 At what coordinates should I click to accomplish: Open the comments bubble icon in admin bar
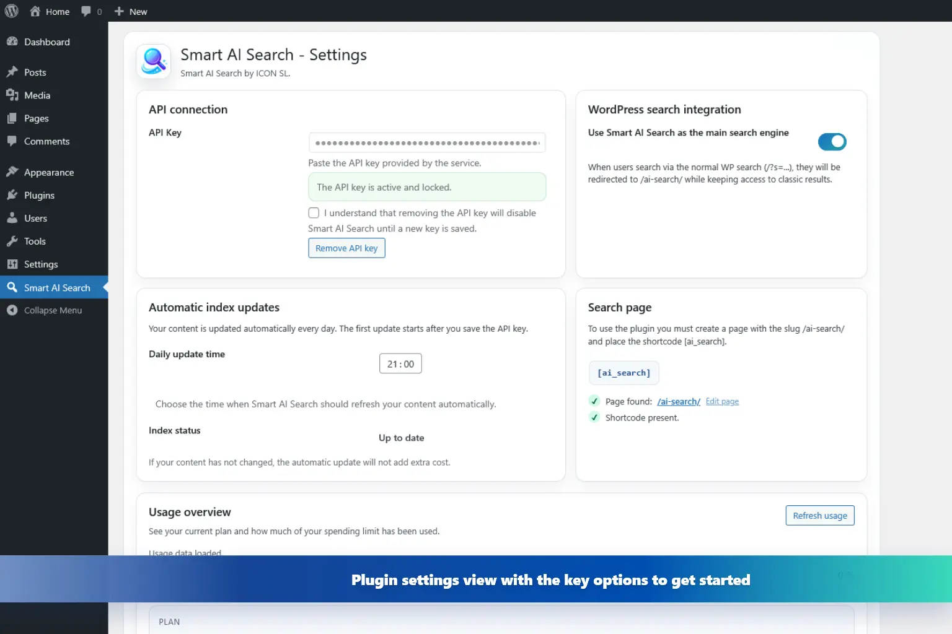(86, 11)
